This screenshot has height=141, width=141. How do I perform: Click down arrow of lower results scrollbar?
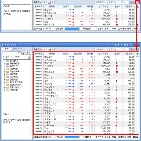[138, 133]
